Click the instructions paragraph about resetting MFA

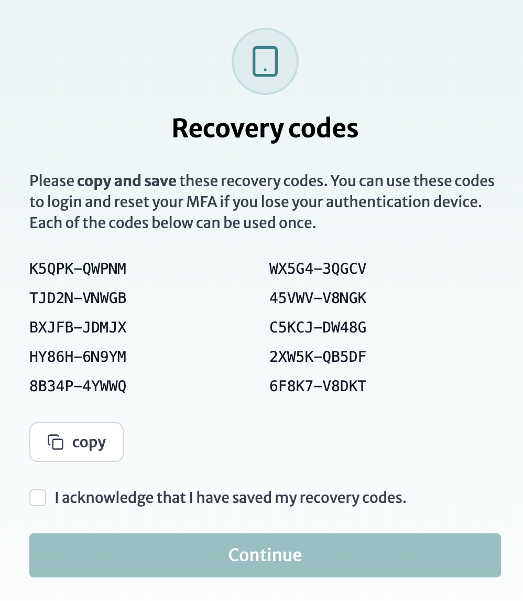pos(262,201)
